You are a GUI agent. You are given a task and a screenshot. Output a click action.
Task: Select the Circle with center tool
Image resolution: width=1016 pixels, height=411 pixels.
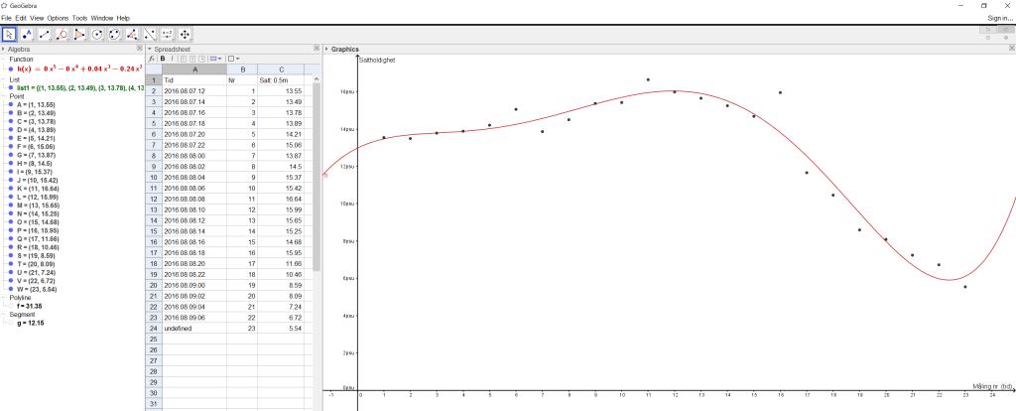(97, 34)
